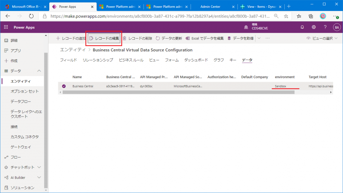Click the horizontal scrollbar of the data grid
343x193 pixels.
[x=179, y=92]
